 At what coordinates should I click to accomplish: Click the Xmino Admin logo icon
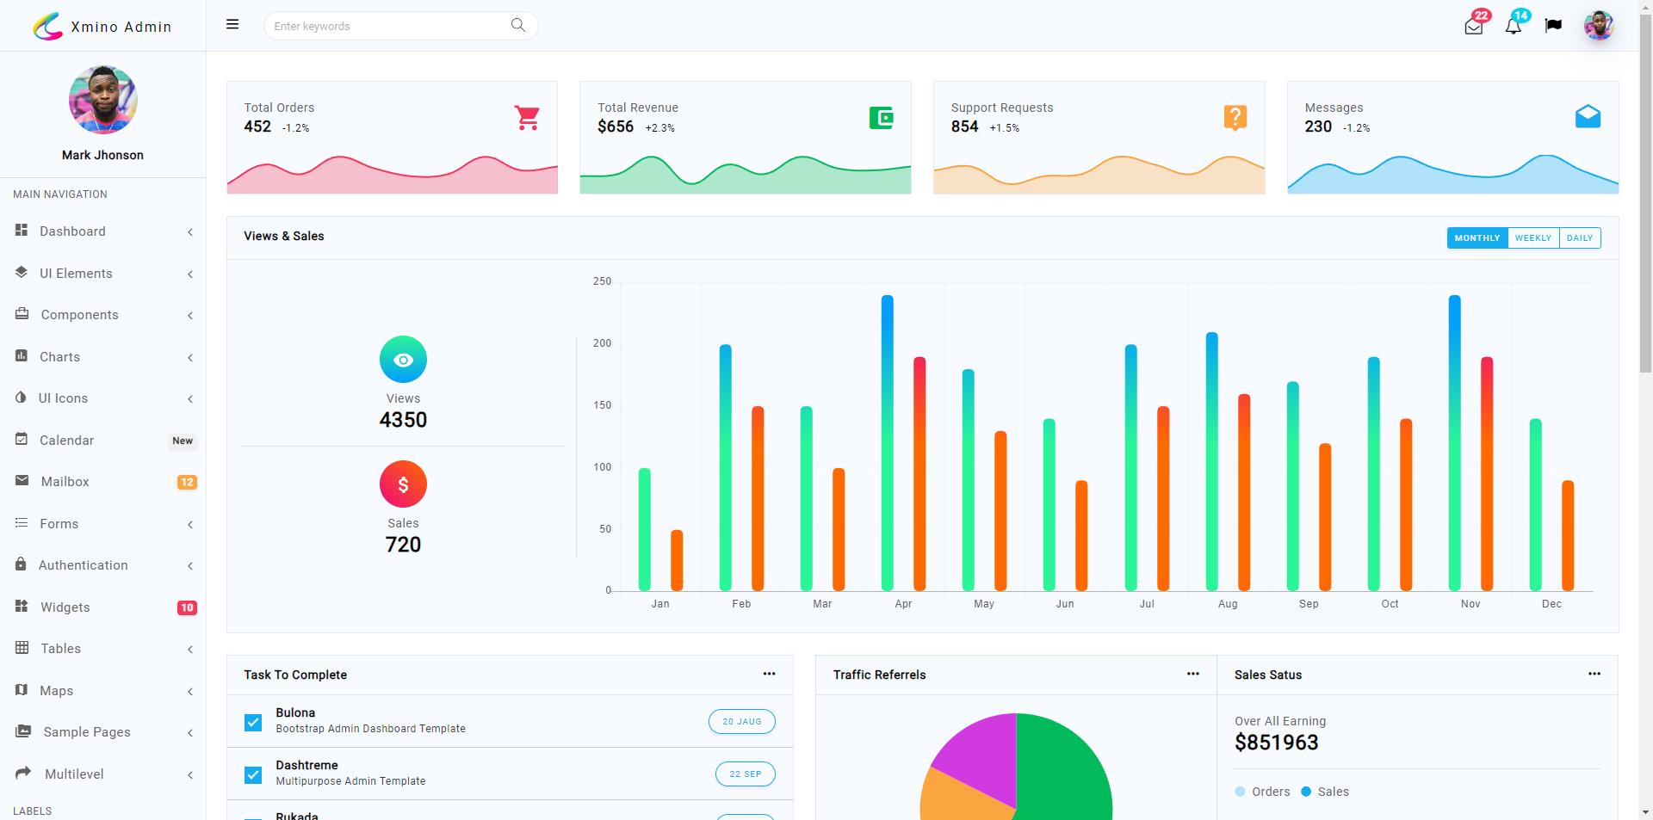(48, 26)
